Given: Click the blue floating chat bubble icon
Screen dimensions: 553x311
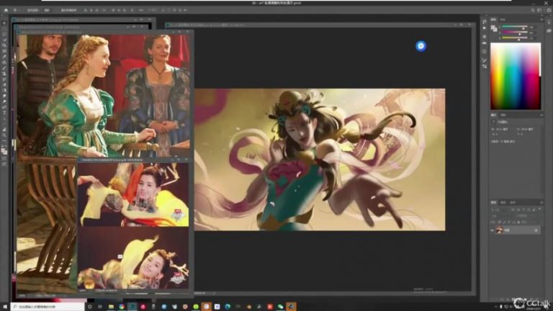Looking at the screenshot, I should 421,46.
